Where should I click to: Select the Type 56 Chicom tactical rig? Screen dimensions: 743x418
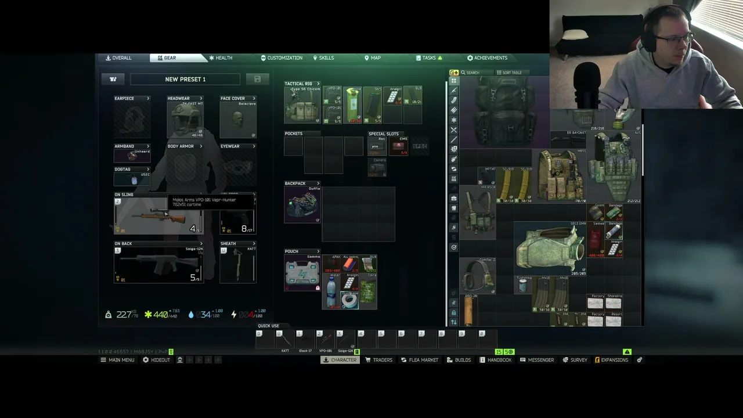point(302,106)
